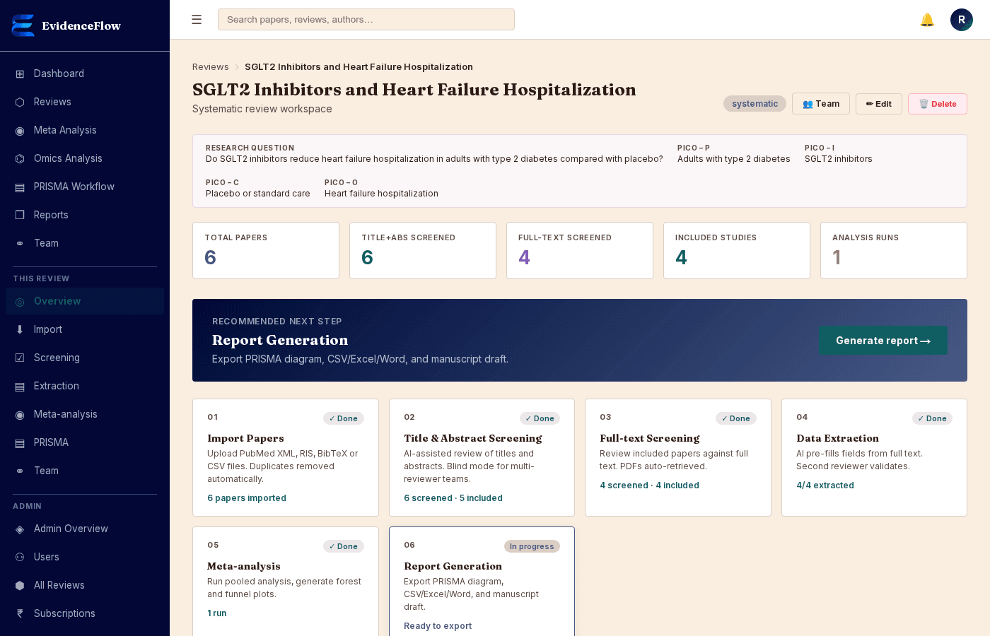Open the user avatar labeled R

962,20
